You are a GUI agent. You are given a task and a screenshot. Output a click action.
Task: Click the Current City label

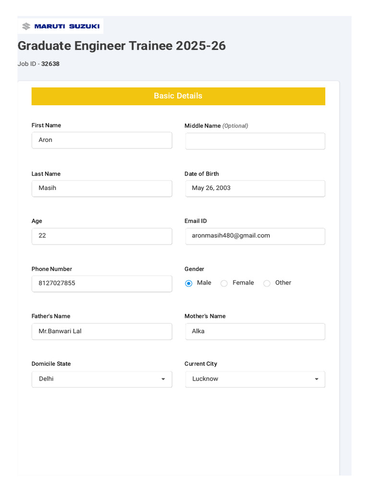tap(201, 364)
